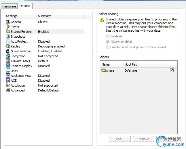
Task: Click the D:\share host path entry
Action: (131, 70)
